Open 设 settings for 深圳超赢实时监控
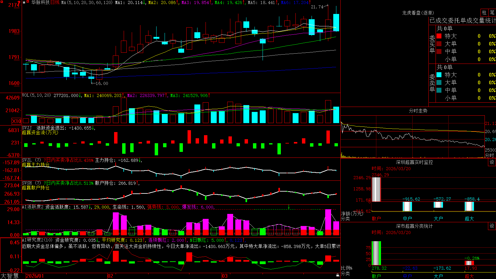Image resolution: width=496 pixels, height=279 pixels. point(492,162)
